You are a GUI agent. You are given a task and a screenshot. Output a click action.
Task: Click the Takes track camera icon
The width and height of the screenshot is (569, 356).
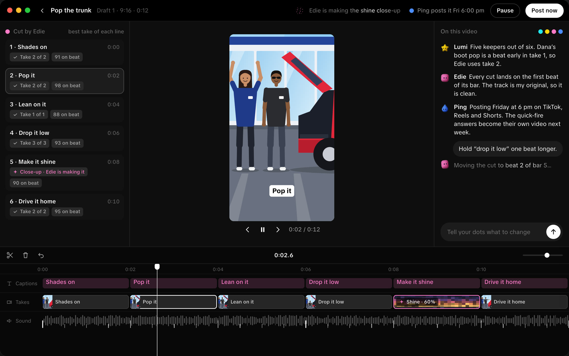click(x=9, y=302)
